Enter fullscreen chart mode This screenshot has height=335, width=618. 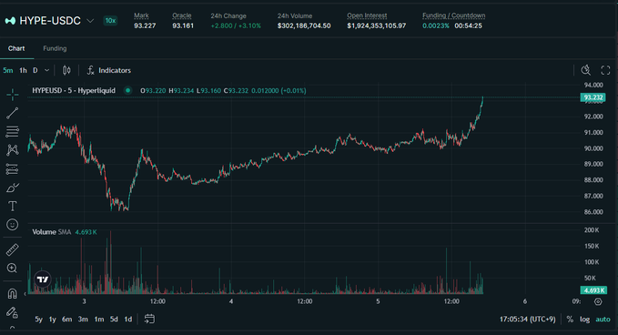click(x=605, y=70)
